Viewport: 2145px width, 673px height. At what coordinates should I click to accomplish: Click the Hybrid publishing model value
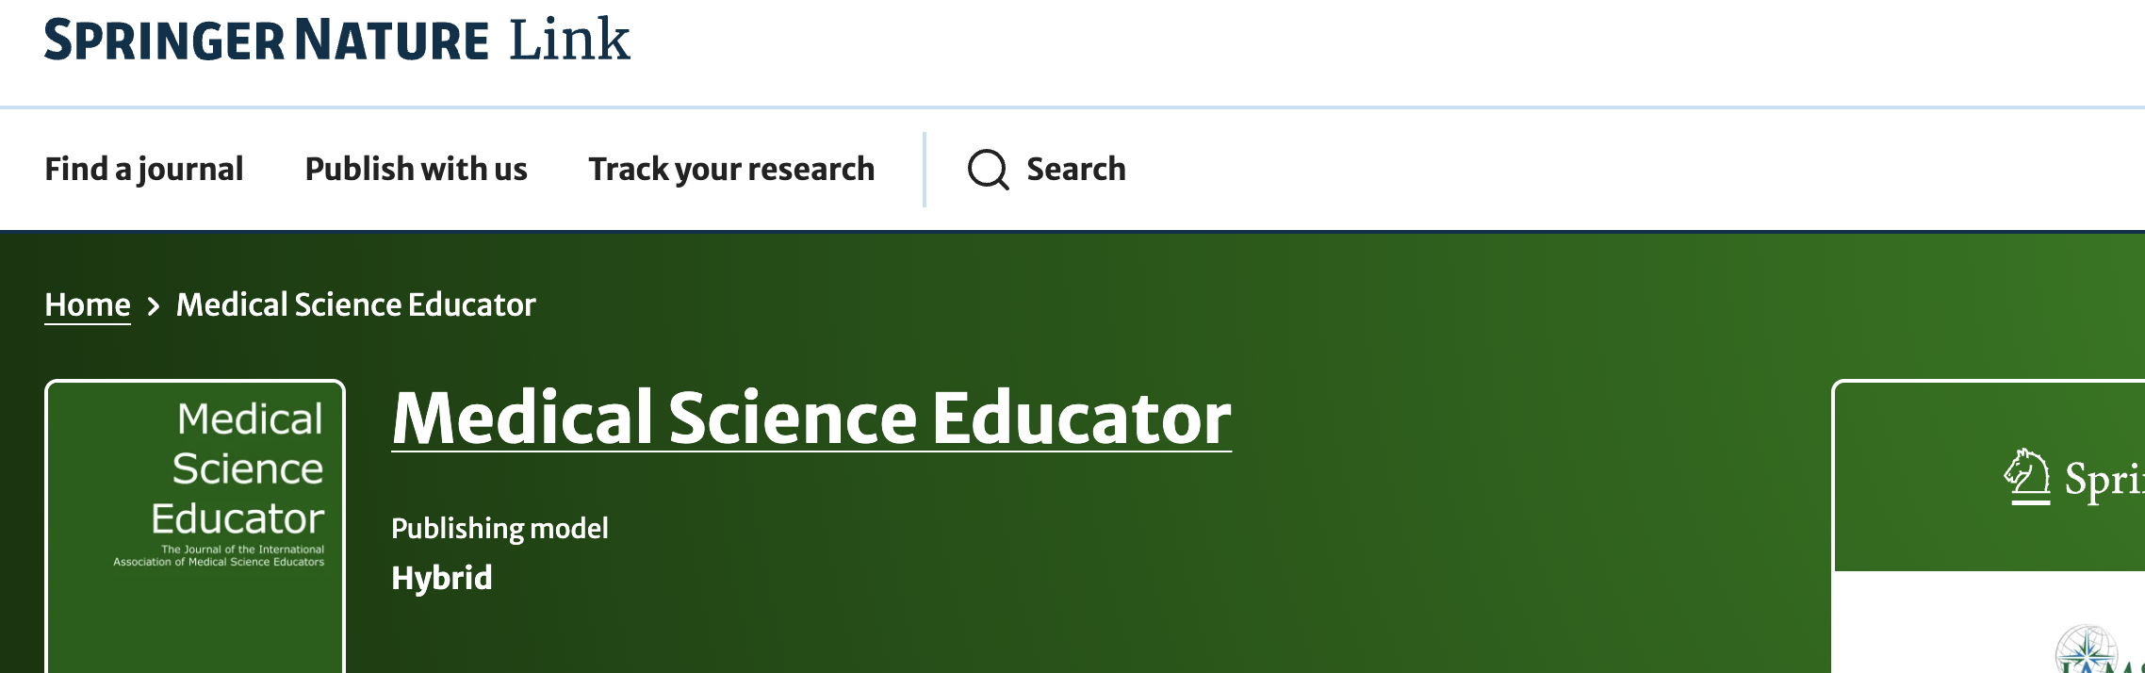pos(442,577)
